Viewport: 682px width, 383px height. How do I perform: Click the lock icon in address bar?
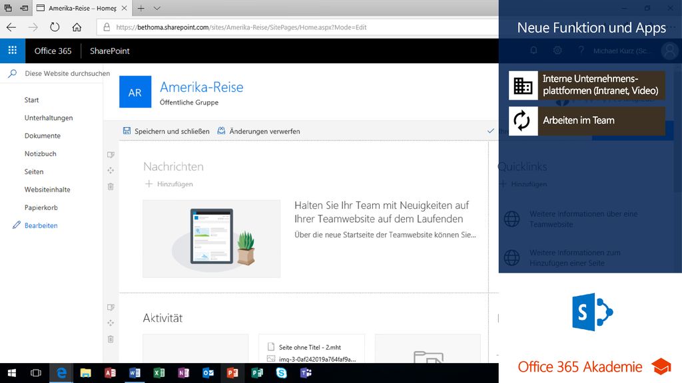point(107,27)
